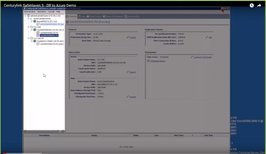Collapse the administrator@Cluster root node
The width and height of the screenshot is (266, 154).
pos(25,16)
